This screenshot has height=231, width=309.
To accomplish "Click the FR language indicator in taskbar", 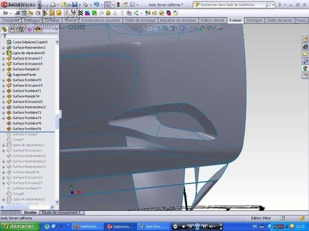I will [x=255, y=227].
